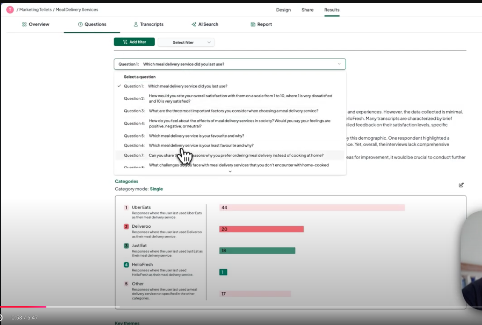Click the Other bar showing 17
Viewport: 482px width, 325px height.
pos(255,294)
